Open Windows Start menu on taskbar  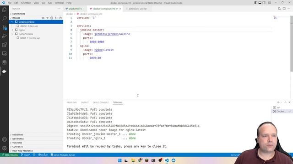(x=120, y=160)
